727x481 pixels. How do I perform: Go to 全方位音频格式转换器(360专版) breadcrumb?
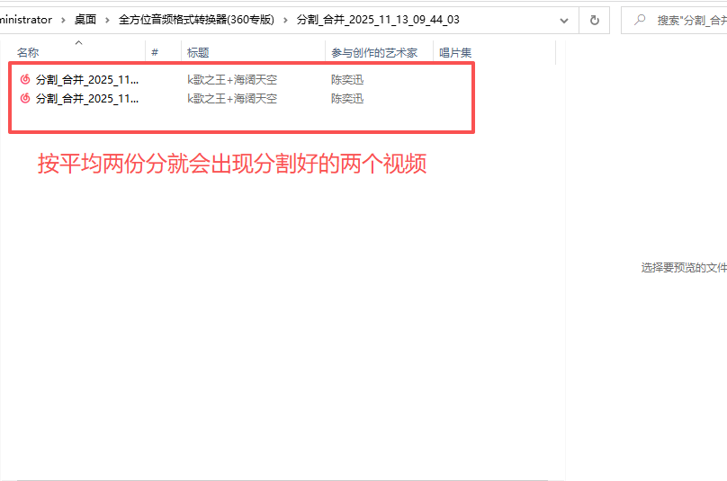[196, 20]
